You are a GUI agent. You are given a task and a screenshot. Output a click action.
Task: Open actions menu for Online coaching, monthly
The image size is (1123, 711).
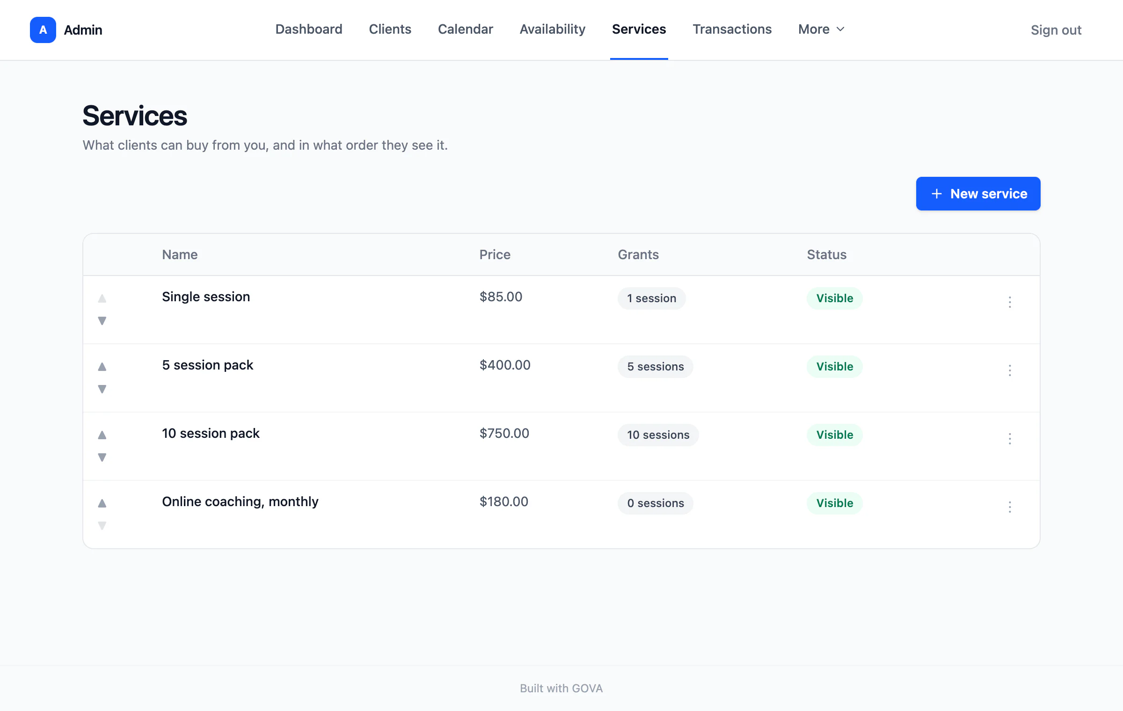[1010, 507]
